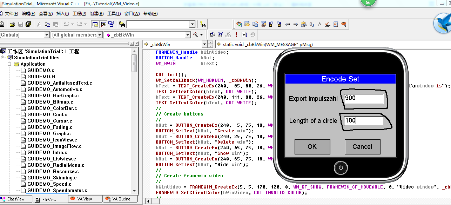Click the Redo arrow icon
This screenshot has height=205, width=451.
coord(79,24)
